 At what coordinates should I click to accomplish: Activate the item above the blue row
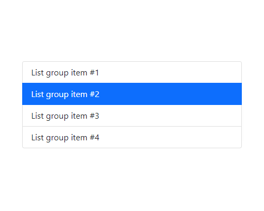pos(132,72)
